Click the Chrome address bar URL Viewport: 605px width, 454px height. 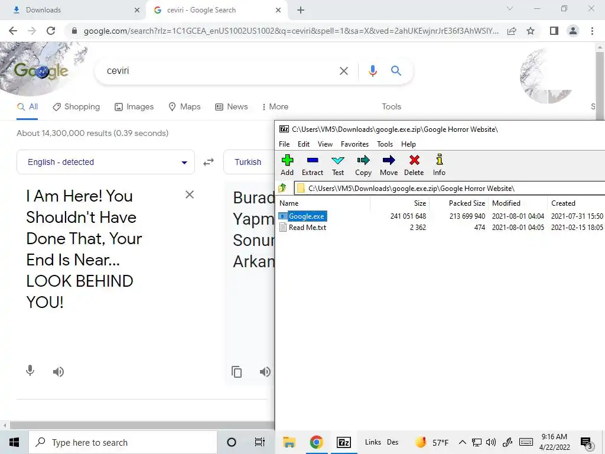[291, 31]
